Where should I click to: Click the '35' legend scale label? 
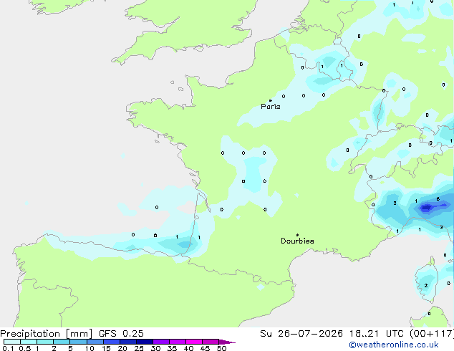[x=172, y=348]
